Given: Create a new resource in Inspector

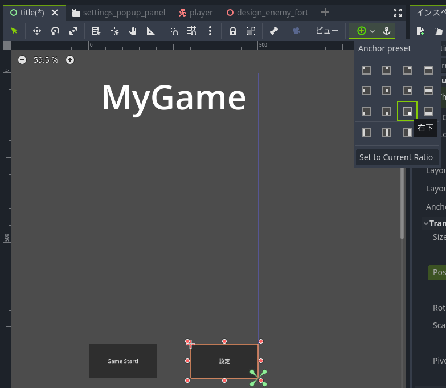Looking at the screenshot, I should coord(420,31).
